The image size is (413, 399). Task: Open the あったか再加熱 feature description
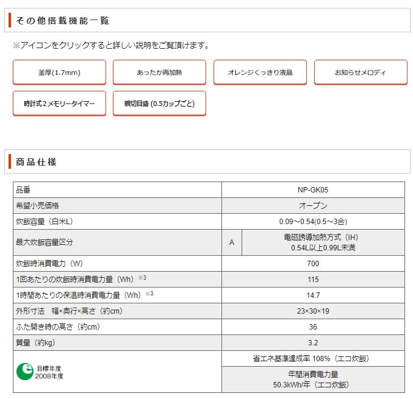[159, 72]
